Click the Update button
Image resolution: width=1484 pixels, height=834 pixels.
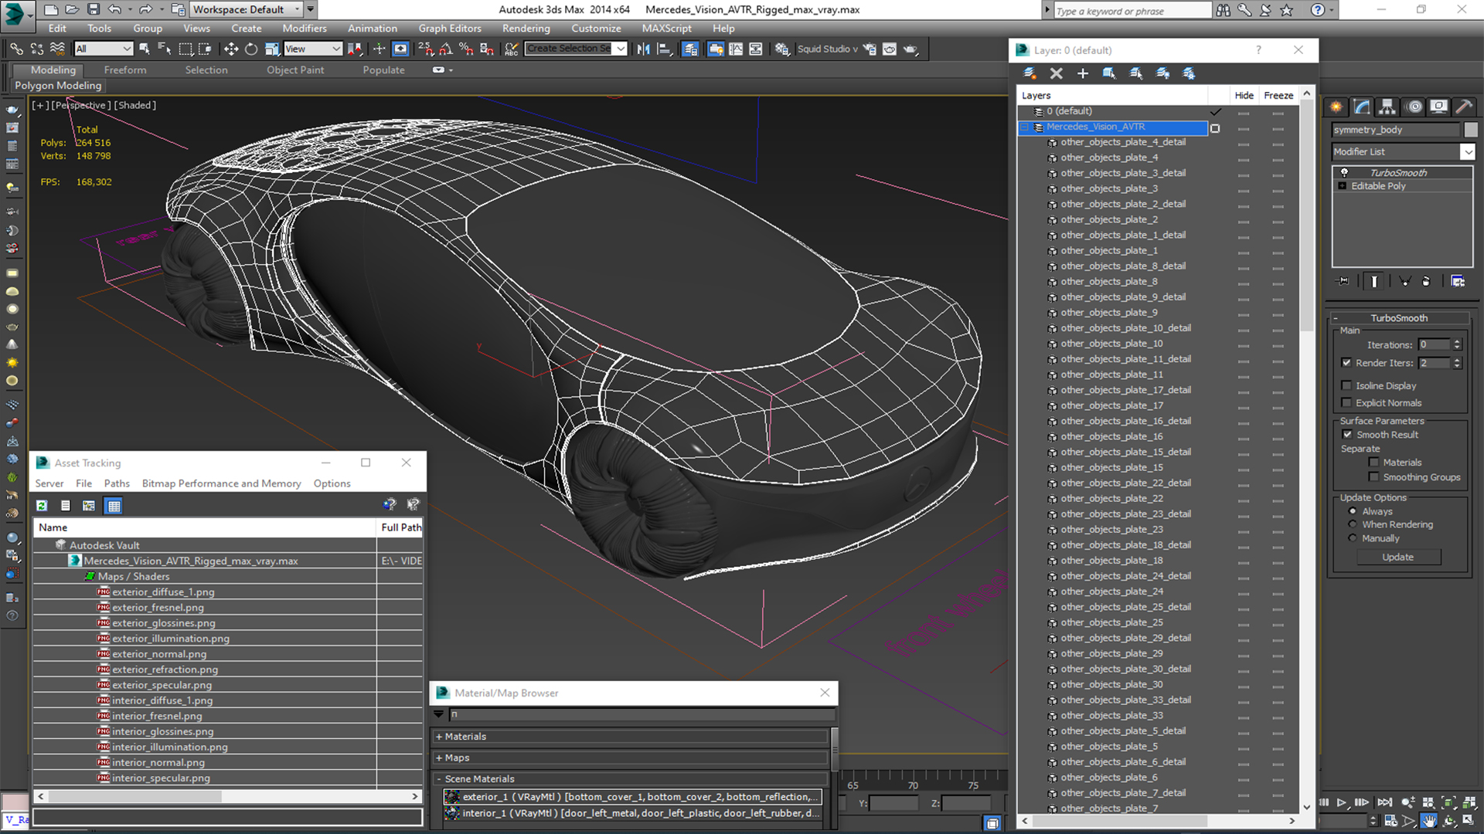1397,557
